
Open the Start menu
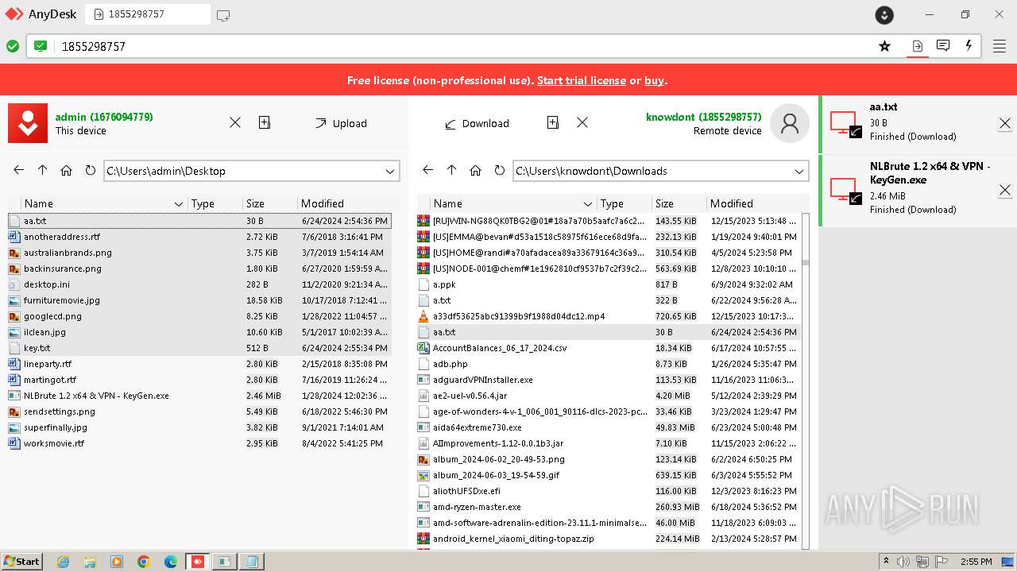point(21,562)
